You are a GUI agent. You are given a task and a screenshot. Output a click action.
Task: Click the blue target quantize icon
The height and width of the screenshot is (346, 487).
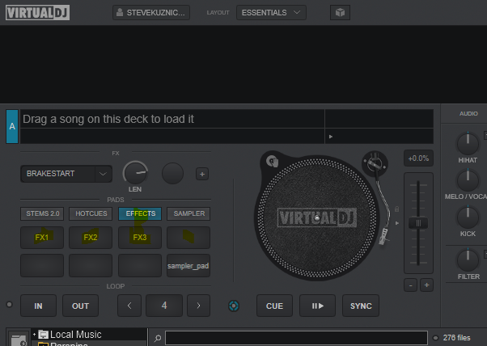[234, 306]
